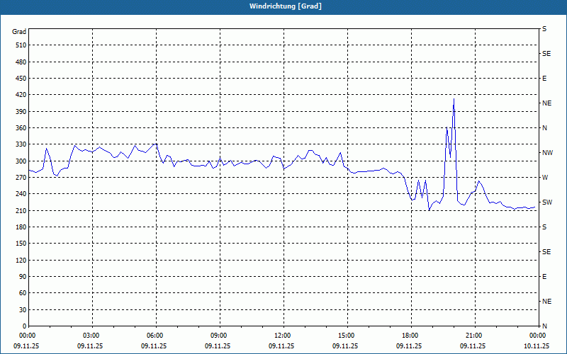Click the NW compass label on right axis
The height and width of the screenshot is (354, 567).
point(547,153)
